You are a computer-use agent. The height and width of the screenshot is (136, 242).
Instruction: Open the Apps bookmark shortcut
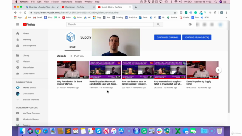click(18, 17)
